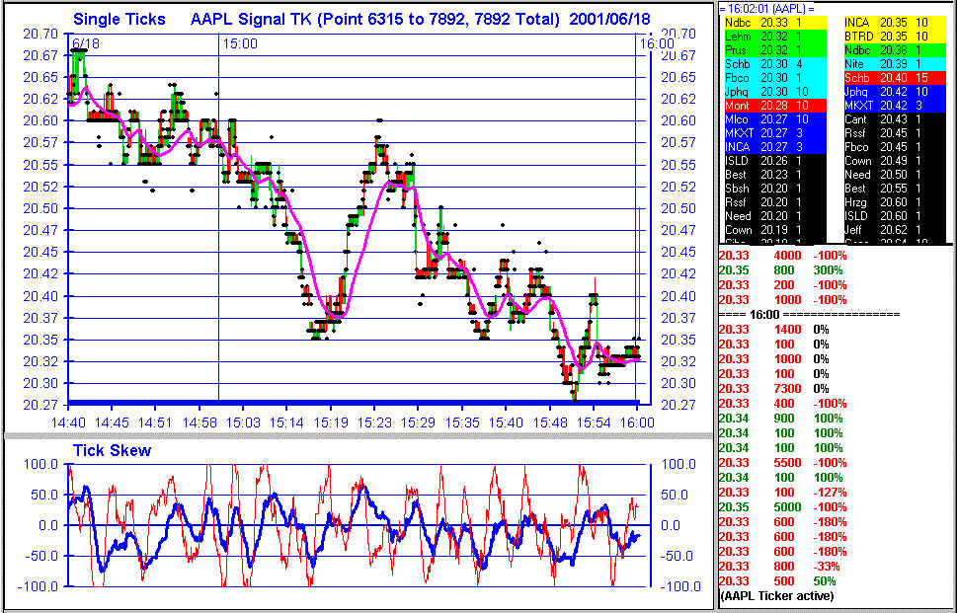This screenshot has height=613, width=957.
Task: Select the 15:40 time axis label
Action: coord(506,422)
